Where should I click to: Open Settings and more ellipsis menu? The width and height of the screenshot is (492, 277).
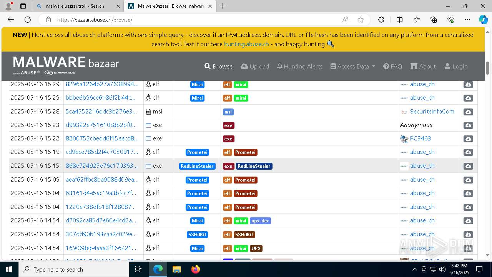(467, 20)
